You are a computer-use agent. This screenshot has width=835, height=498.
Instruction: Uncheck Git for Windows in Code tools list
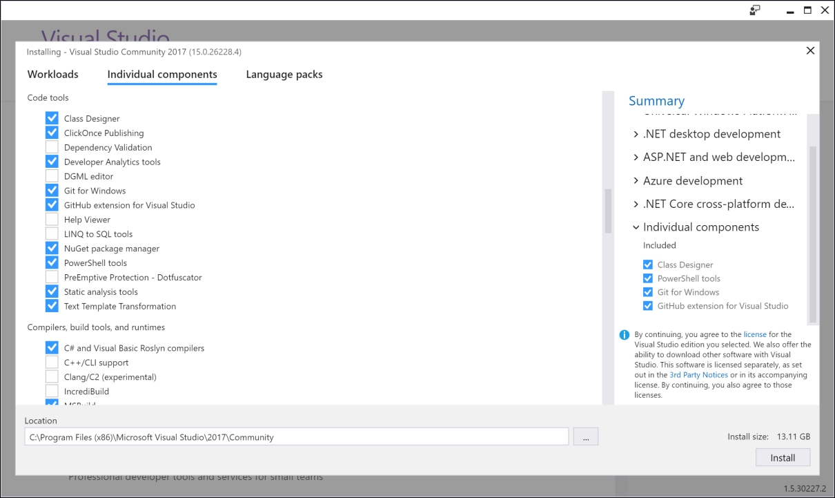[52, 191]
